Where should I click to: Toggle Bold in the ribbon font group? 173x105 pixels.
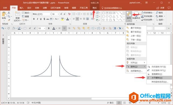(x=34, y=19)
